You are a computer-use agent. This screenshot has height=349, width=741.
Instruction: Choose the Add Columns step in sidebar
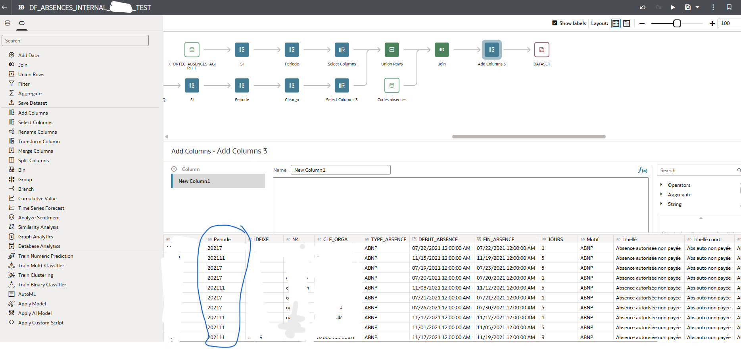tap(33, 113)
